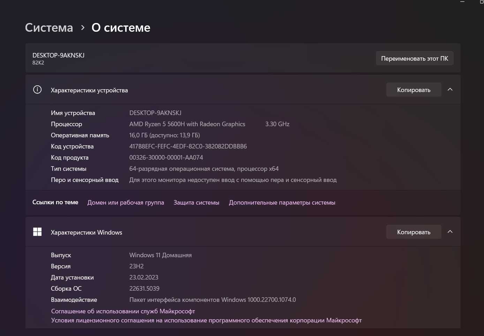Click the О системе page title
The height and width of the screenshot is (336, 484).
(121, 28)
